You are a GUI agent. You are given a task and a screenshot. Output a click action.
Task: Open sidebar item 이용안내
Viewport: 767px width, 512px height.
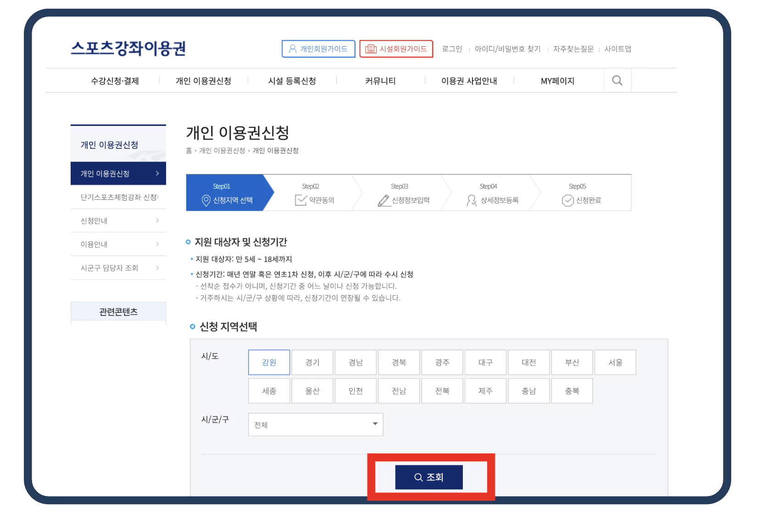click(118, 244)
